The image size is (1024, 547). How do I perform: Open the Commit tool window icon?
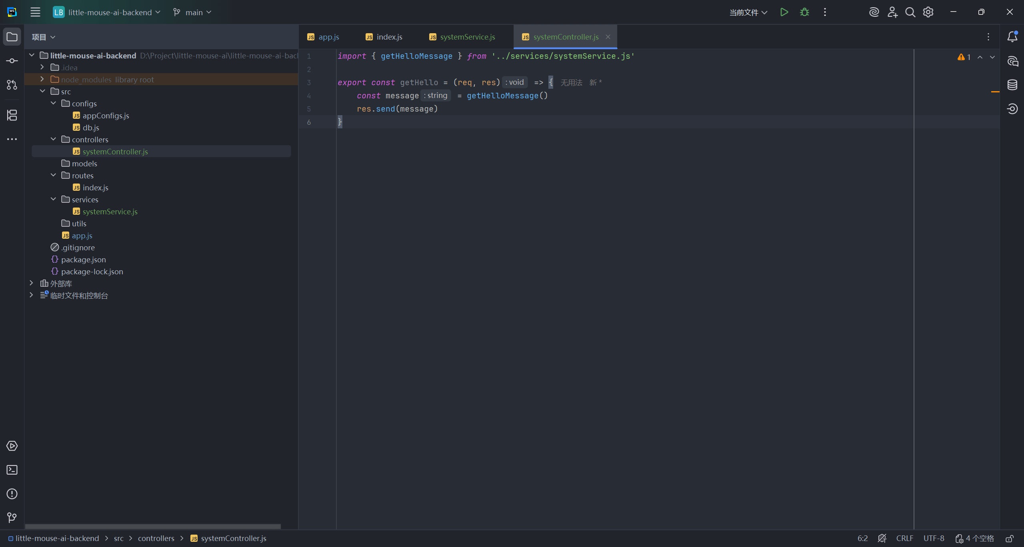click(x=12, y=61)
